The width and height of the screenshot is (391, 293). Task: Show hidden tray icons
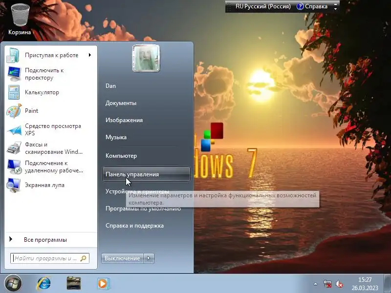[x=315, y=284]
